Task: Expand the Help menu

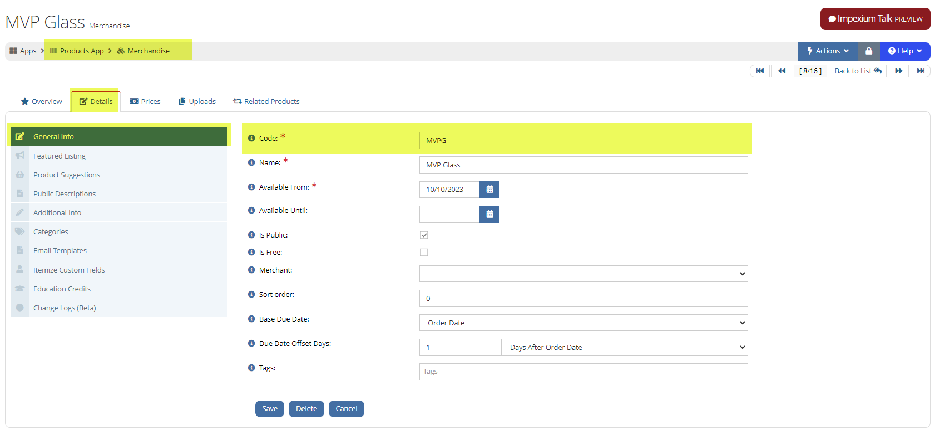Action: [905, 51]
